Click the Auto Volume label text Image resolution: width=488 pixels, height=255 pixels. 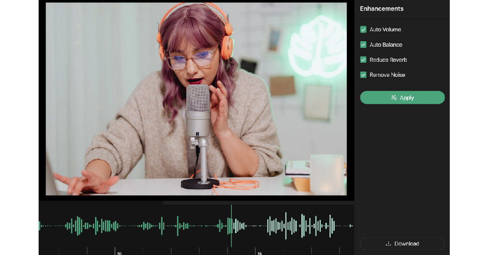(x=385, y=30)
